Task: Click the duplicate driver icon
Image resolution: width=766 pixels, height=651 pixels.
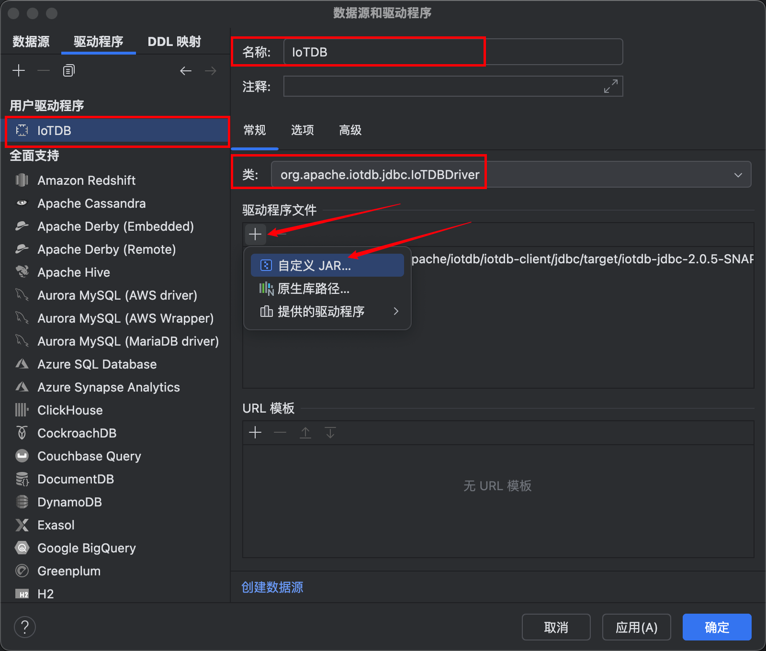Action: [68, 71]
